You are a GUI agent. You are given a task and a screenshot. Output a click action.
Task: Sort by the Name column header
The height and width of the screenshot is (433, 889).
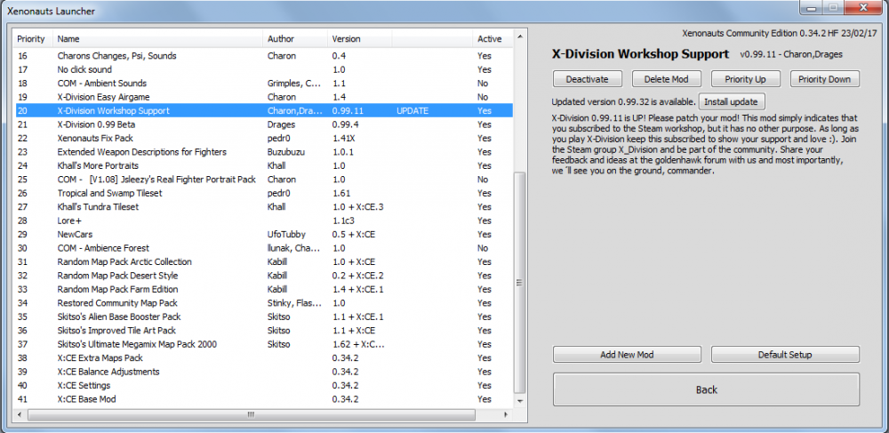(158, 39)
